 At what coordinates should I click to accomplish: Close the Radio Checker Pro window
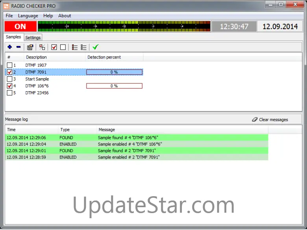(295, 4)
